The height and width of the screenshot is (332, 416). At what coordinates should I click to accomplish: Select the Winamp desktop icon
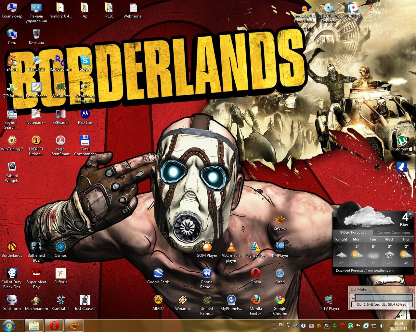182,302
